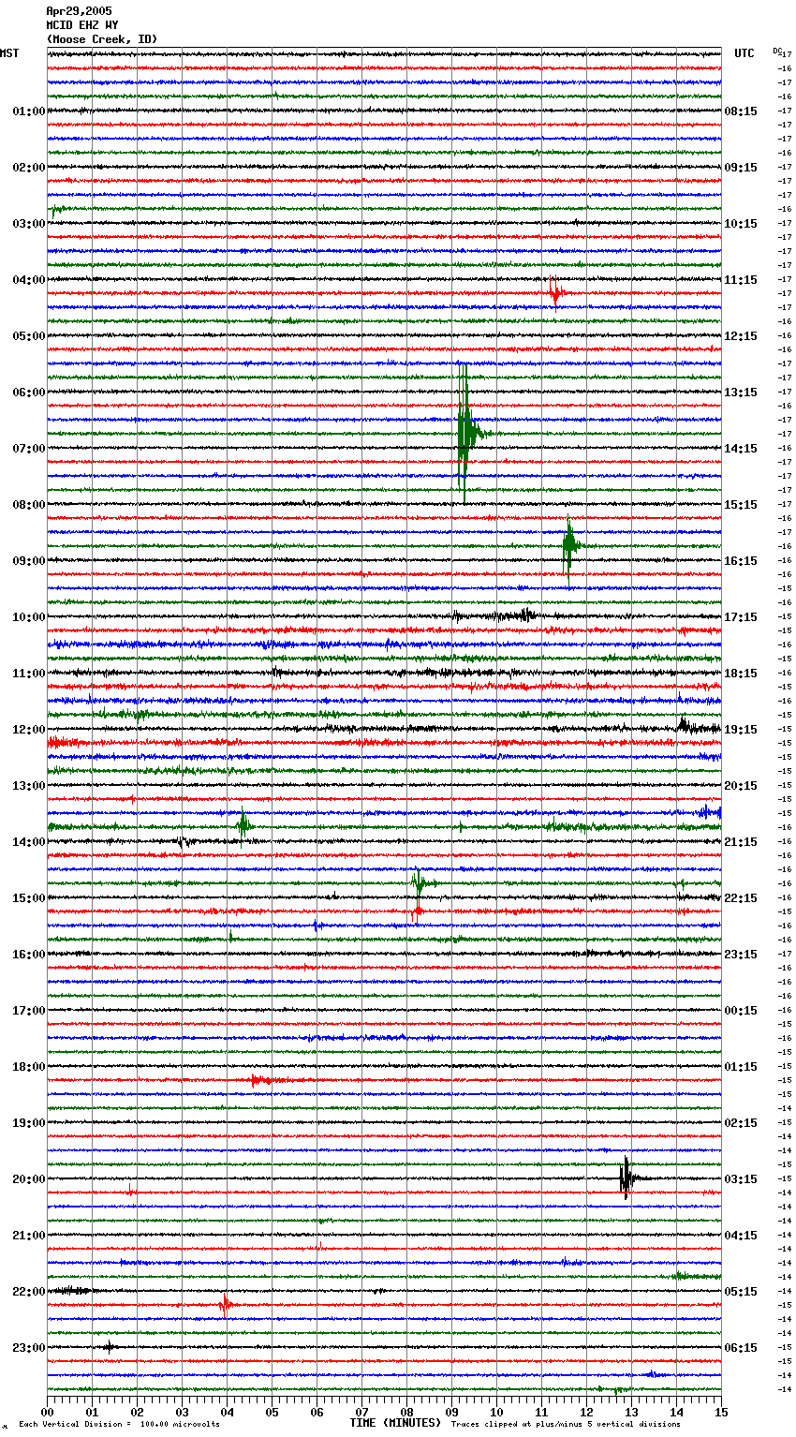Image resolution: width=796 pixels, height=1437 pixels.
Task: Click the location label (Moose Creek, ID)
Action: [x=102, y=39]
